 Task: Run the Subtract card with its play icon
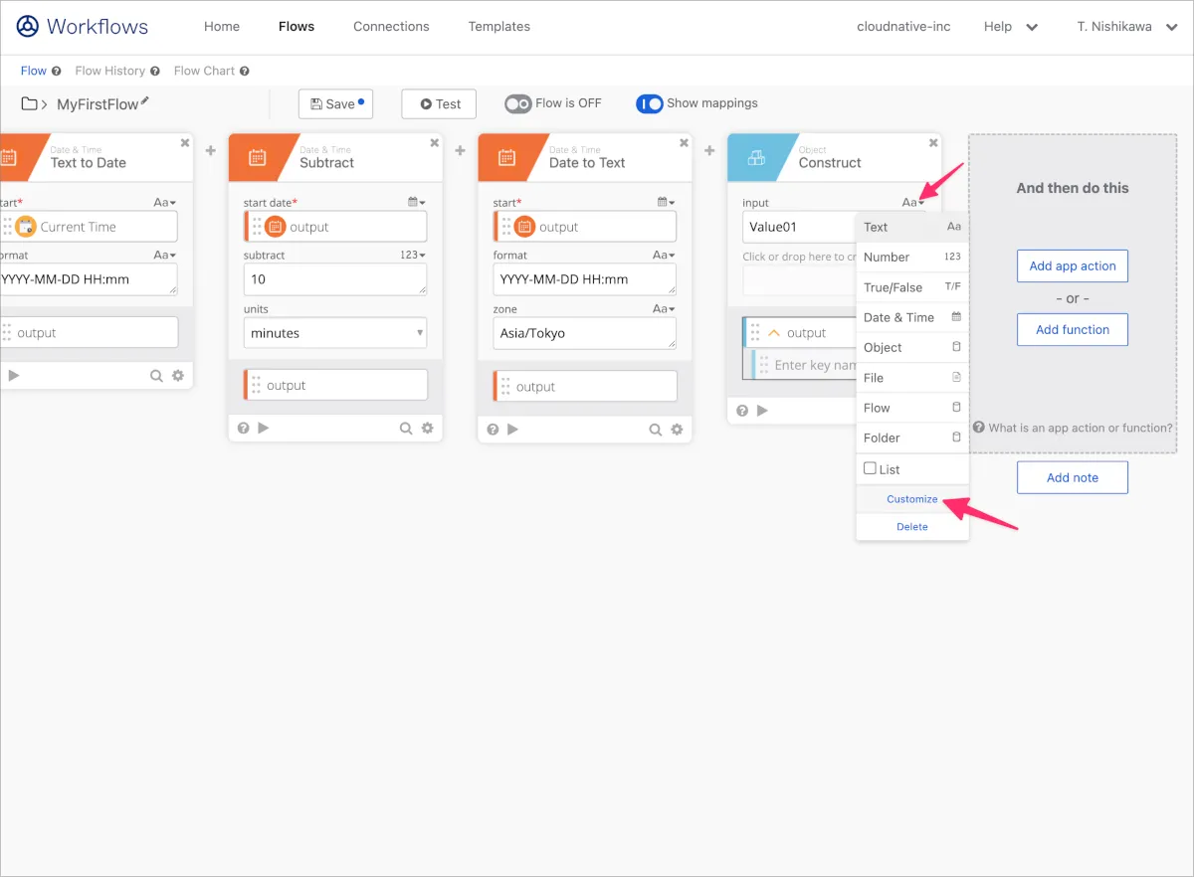pos(264,429)
